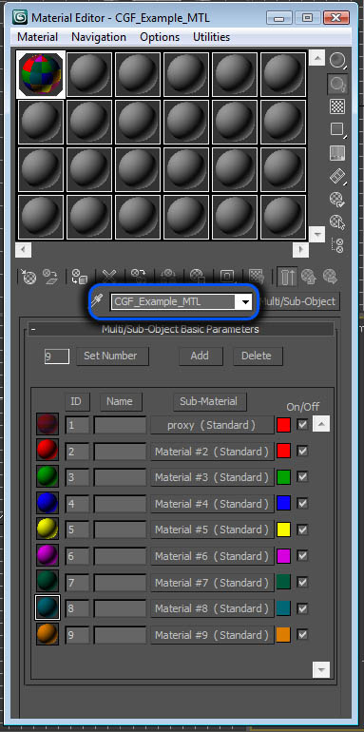Click Reset Map/Mtl to Default X icon
The height and width of the screenshot is (732, 364).
coord(109,277)
